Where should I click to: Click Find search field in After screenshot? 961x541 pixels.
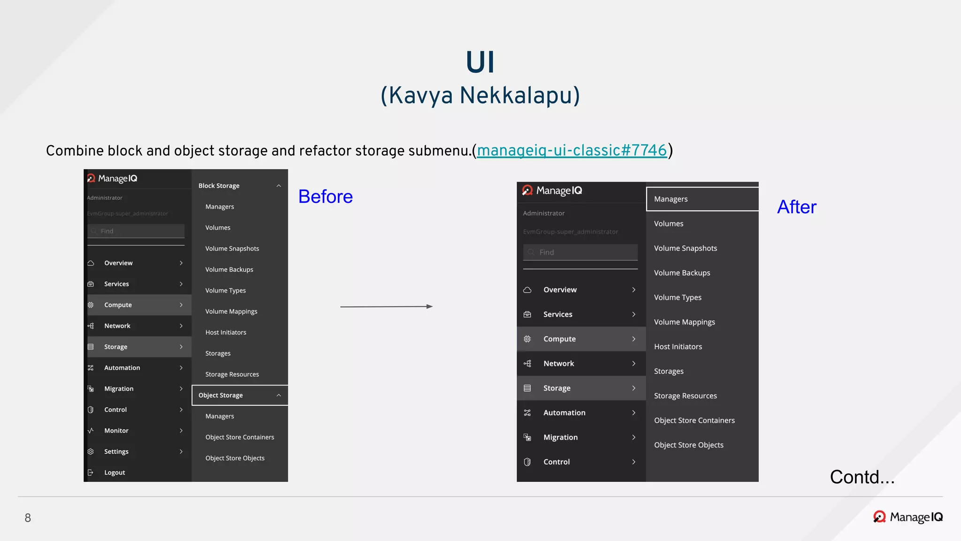click(580, 252)
